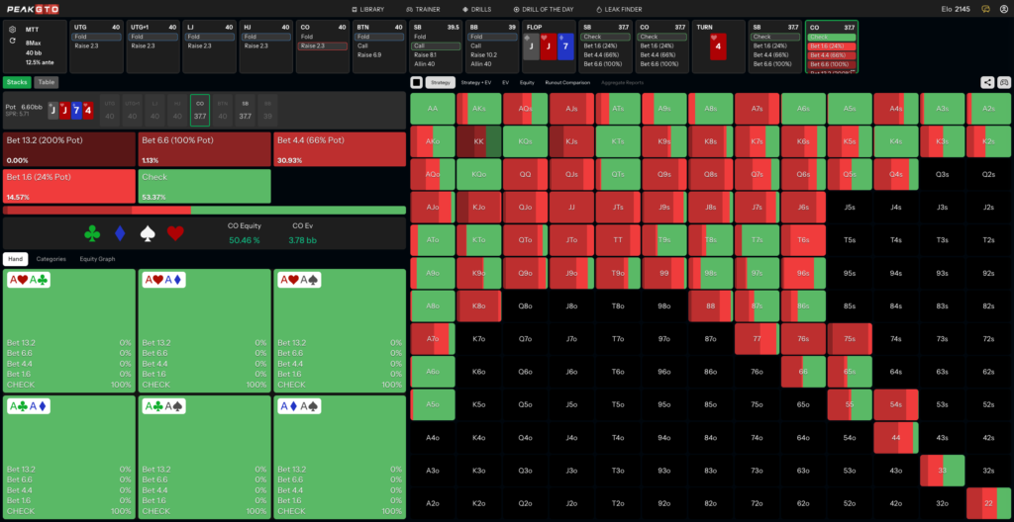This screenshot has height=522, width=1014.
Task: Click the CO Ev 3.78 bb value
Action: [x=303, y=240]
